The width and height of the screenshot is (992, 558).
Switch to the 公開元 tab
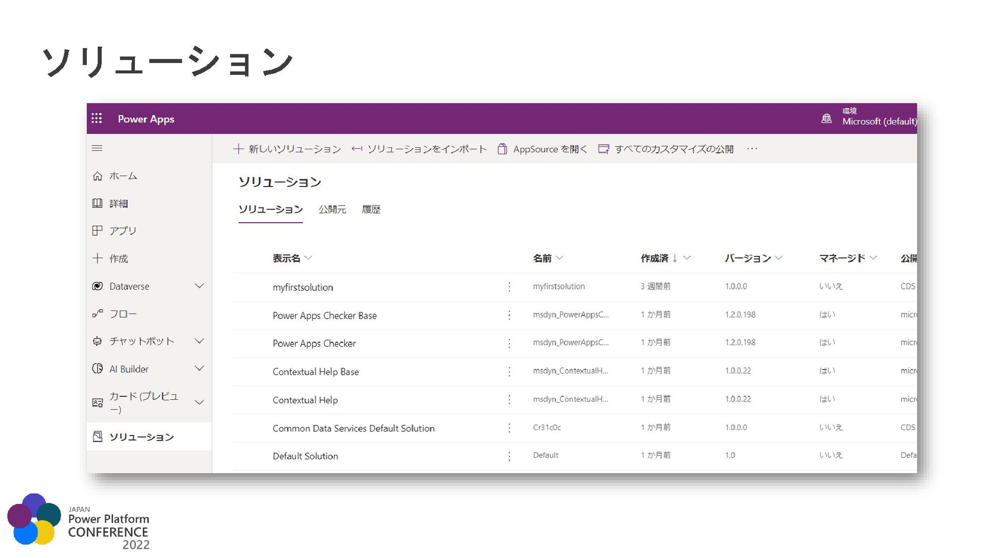pyautogui.click(x=332, y=209)
